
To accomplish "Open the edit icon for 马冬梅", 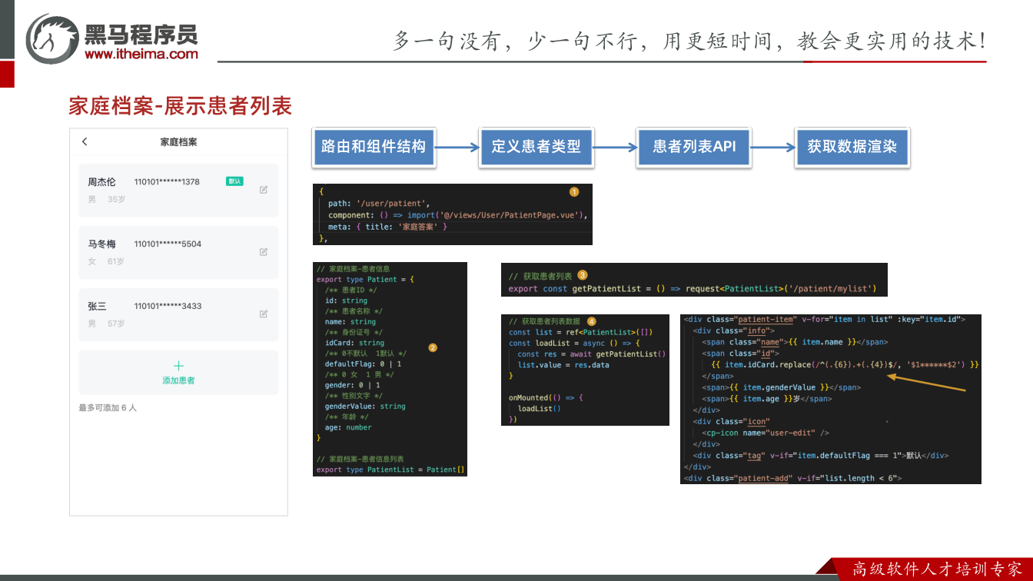I will (264, 251).
